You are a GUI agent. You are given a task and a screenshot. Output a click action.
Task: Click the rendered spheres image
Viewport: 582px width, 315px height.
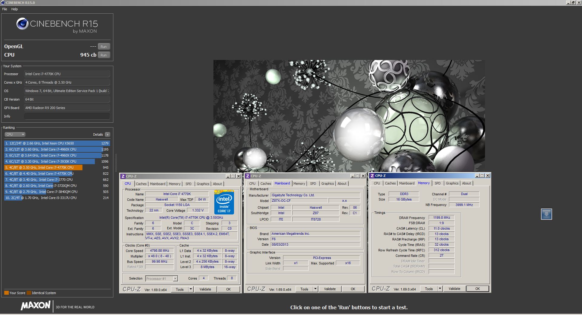pyautogui.click(x=349, y=116)
